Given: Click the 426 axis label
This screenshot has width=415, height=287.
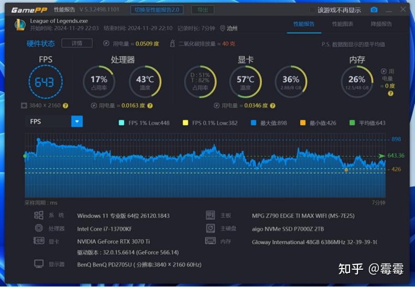Looking at the screenshot, I should coord(396,169).
